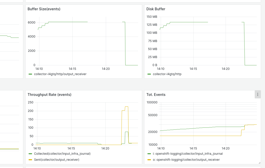The width and height of the screenshot is (265, 168).
Task: Open the Tot. Events panel three-dot menu
Action: click(257, 94)
